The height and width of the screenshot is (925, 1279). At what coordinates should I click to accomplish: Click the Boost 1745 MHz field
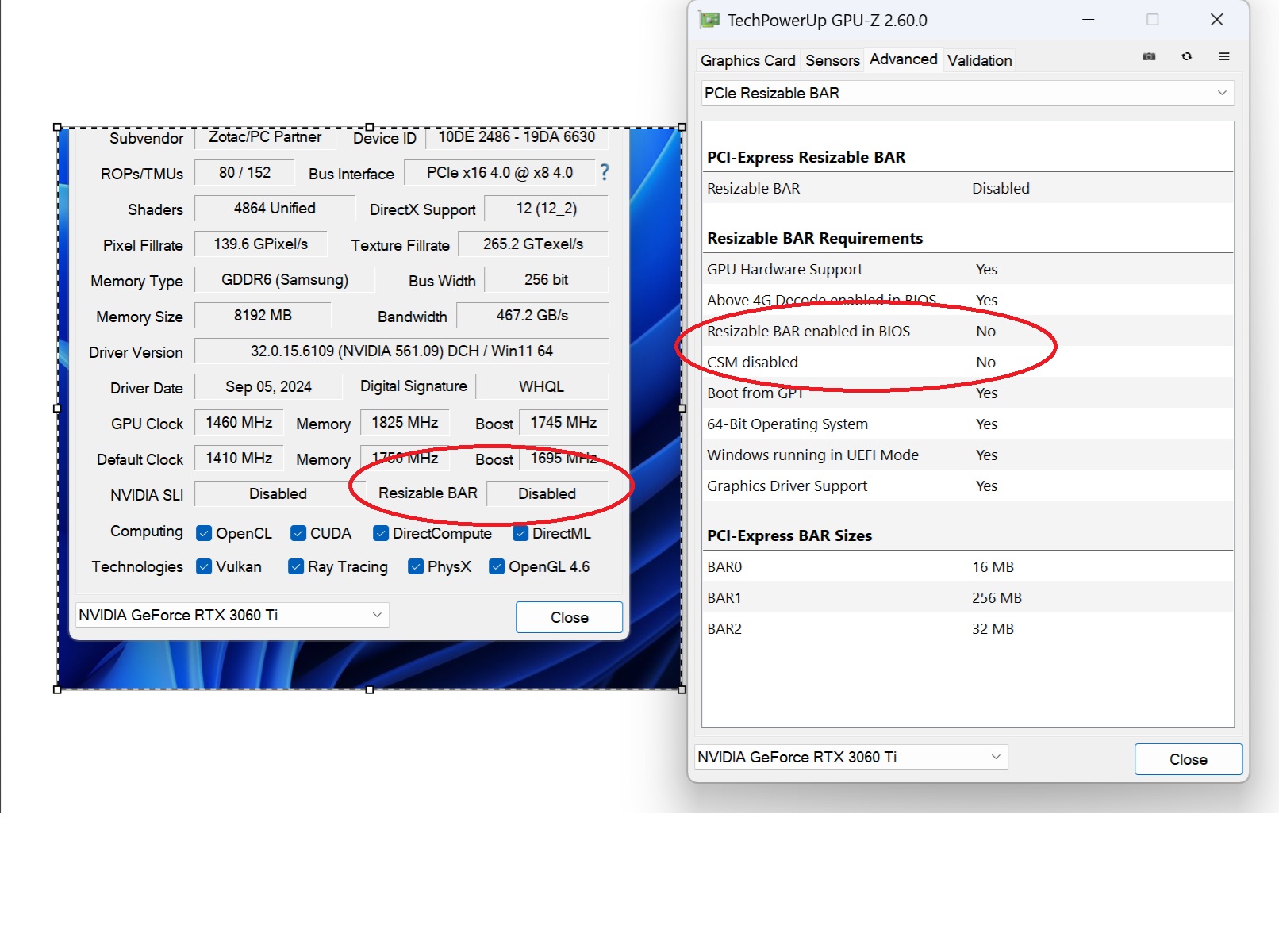[x=563, y=422]
